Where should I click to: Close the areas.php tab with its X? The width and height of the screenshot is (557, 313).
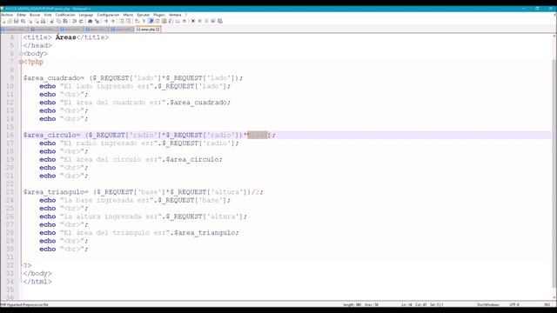pyautogui.click(x=158, y=30)
